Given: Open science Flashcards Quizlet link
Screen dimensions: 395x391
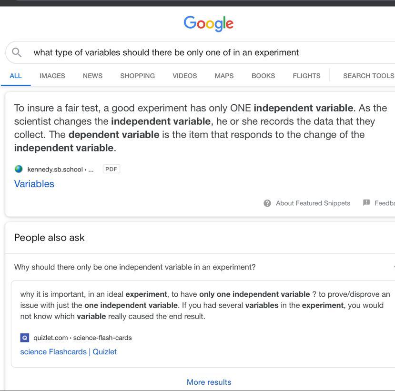Looking at the screenshot, I should click(x=68, y=352).
